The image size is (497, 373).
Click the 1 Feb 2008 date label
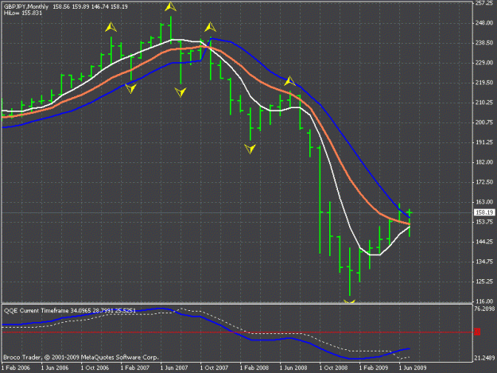254,367
